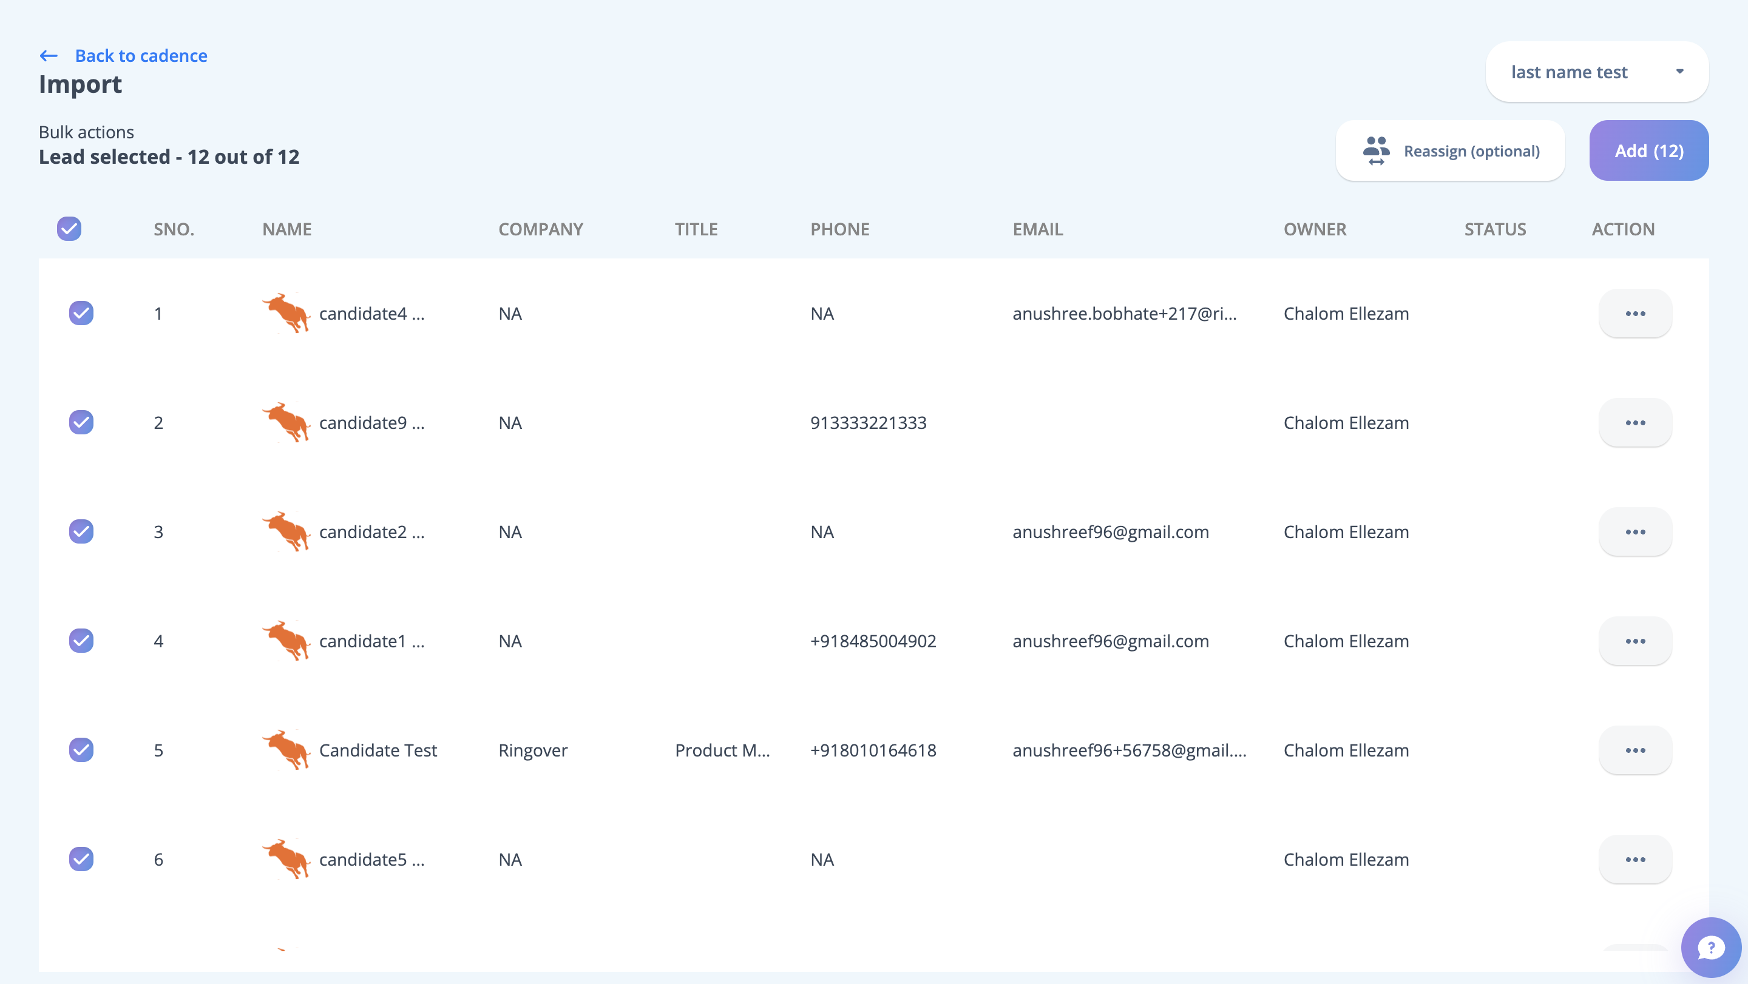This screenshot has width=1748, height=984.
Task: Open action menu for Candidate Test row
Action: tap(1635, 750)
